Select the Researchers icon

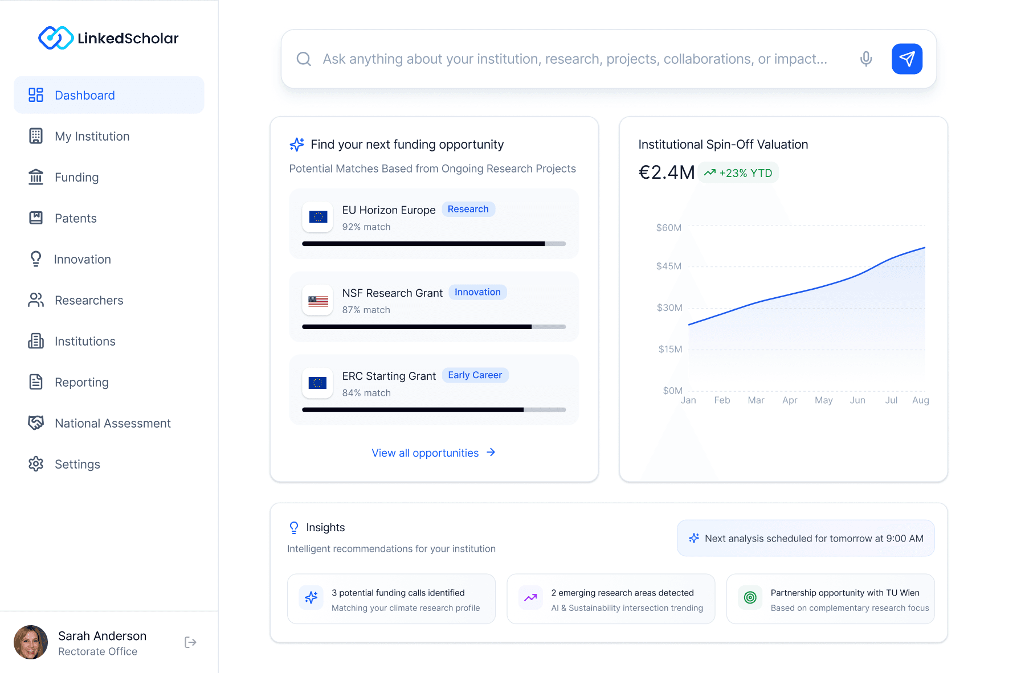[35, 300]
